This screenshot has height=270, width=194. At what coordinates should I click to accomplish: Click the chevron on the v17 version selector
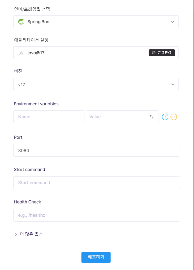pos(172,84)
